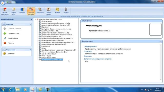This screenshot has height=92, width=164.
Task: Open Internet Explorer from the taskbar
Action: [x=11, y=90]
